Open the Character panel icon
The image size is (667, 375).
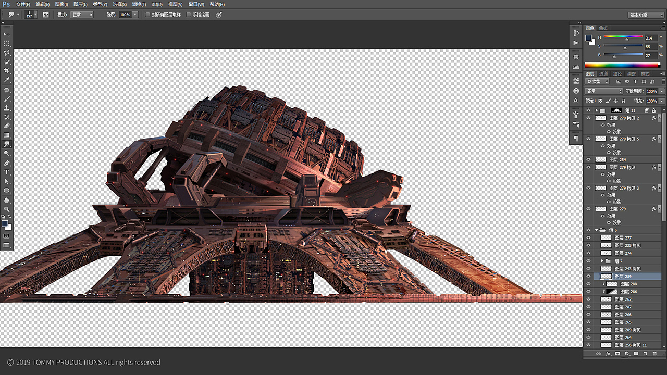(576, 100)
